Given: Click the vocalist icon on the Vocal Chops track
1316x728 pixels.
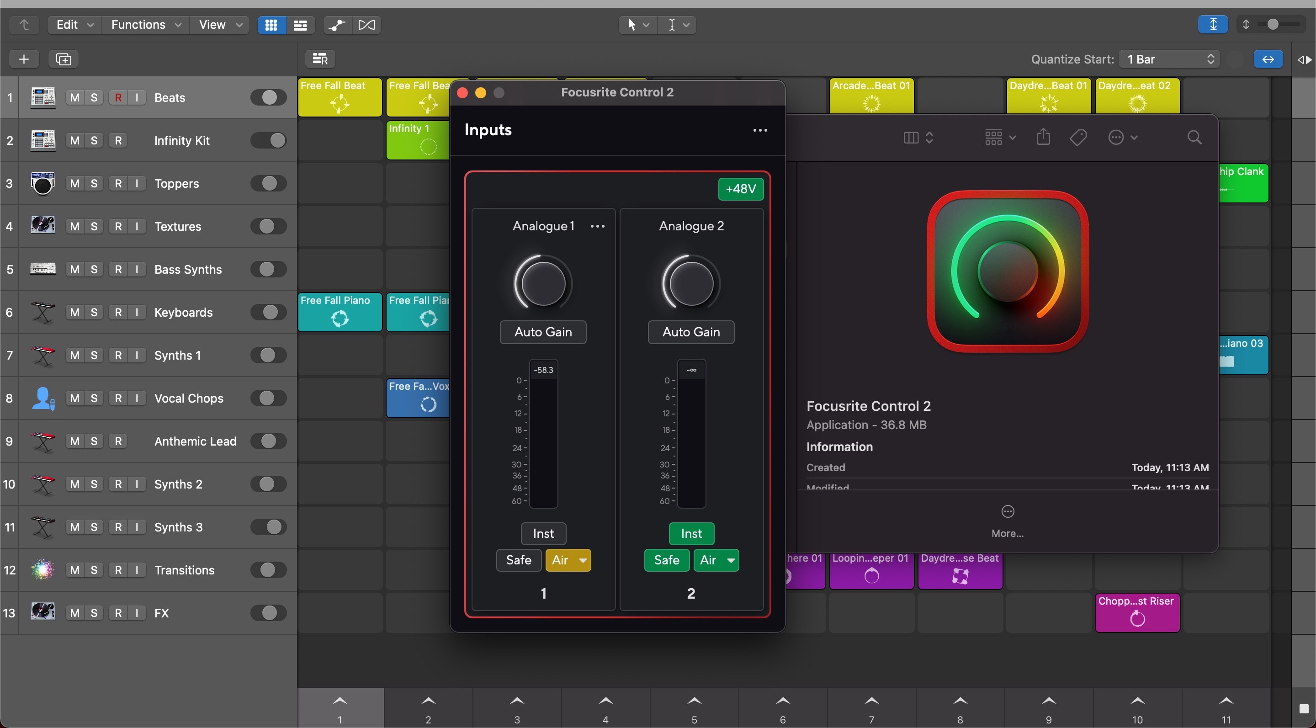Looking at the screenshot, I should click(43, 398).
